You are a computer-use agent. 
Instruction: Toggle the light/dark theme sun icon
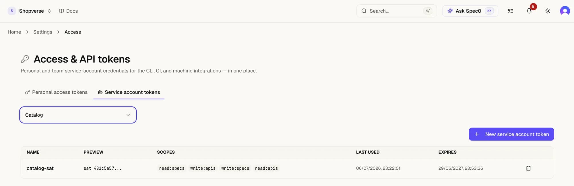[548, 11]
